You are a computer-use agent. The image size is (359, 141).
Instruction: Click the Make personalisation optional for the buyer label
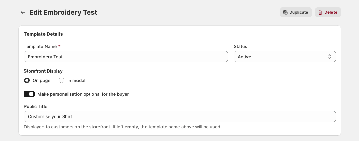83,94
